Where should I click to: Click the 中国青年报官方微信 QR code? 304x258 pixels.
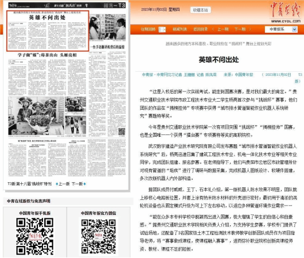pos(99,236)
